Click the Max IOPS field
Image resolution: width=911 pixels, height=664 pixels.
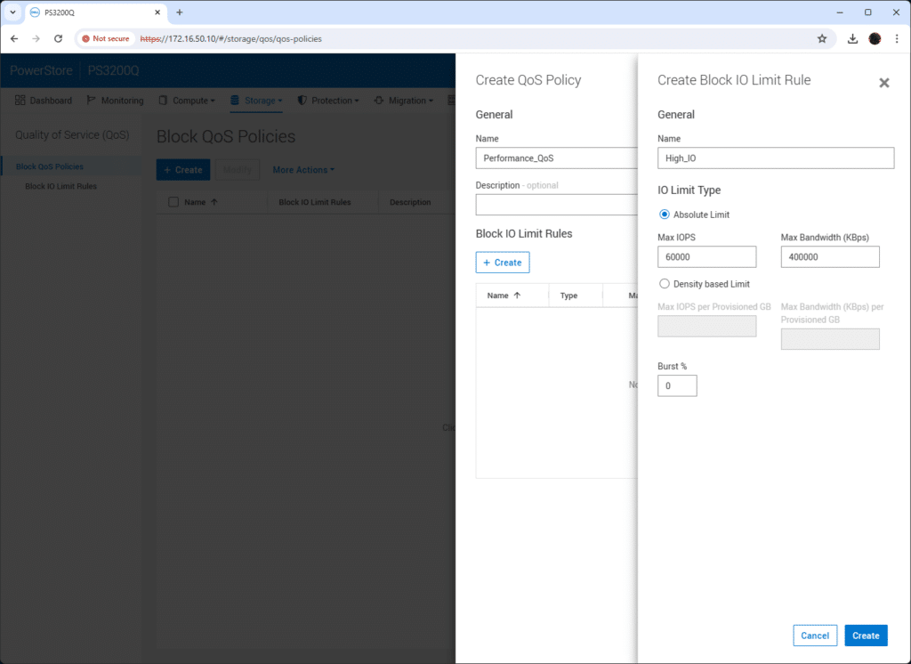pos(706,257)
